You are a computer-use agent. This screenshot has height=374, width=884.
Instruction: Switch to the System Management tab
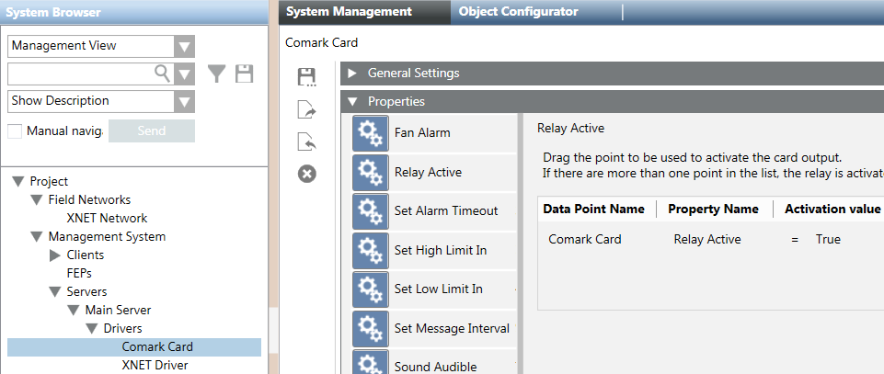pos(349,12)
